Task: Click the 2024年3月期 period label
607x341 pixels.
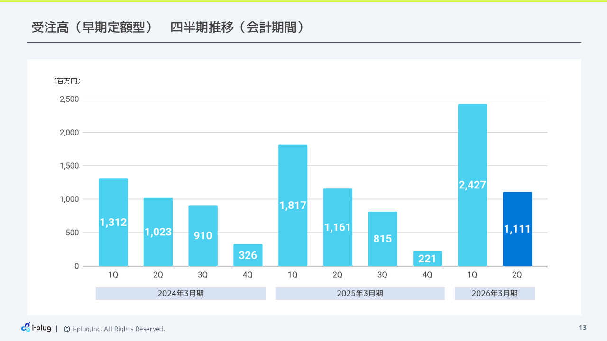Action: click(x=180, y=293)
